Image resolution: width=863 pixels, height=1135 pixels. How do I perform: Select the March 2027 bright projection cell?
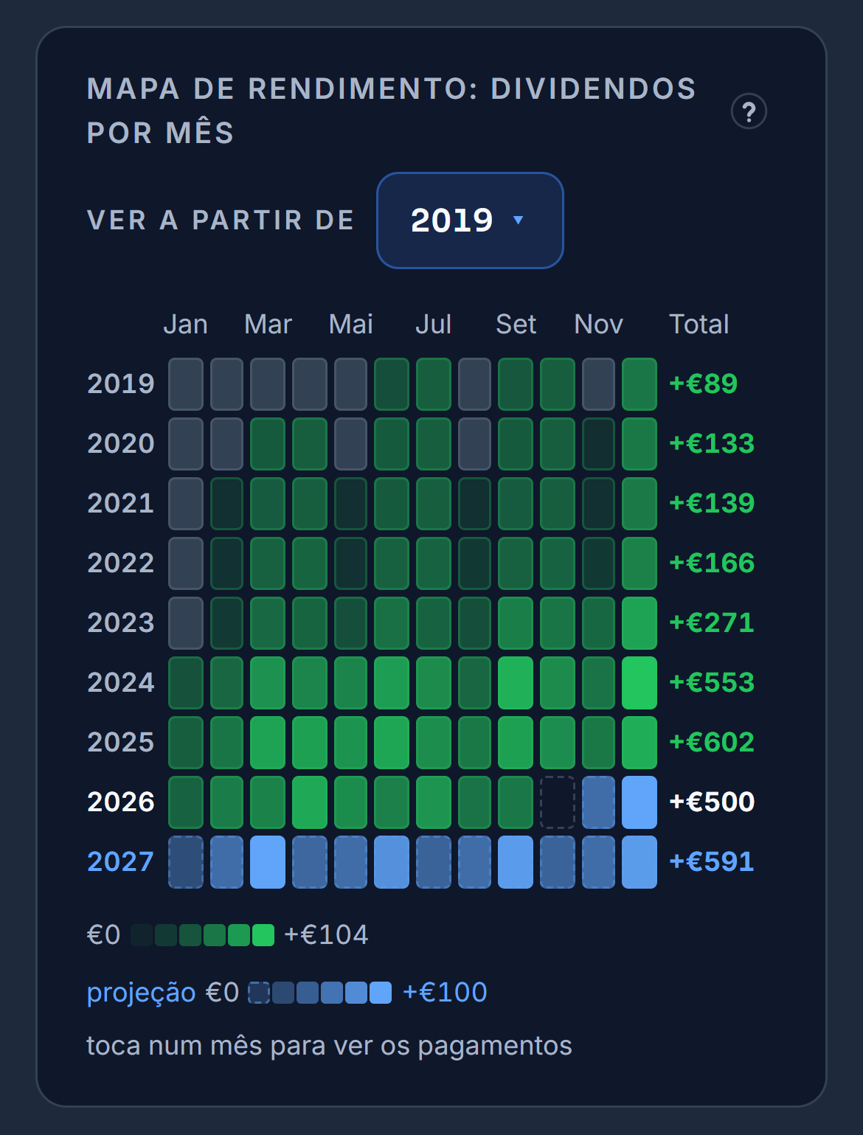(x=268, y=862)
